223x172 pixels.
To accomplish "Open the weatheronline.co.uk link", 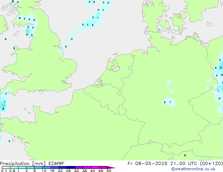I will coord(193,169).
